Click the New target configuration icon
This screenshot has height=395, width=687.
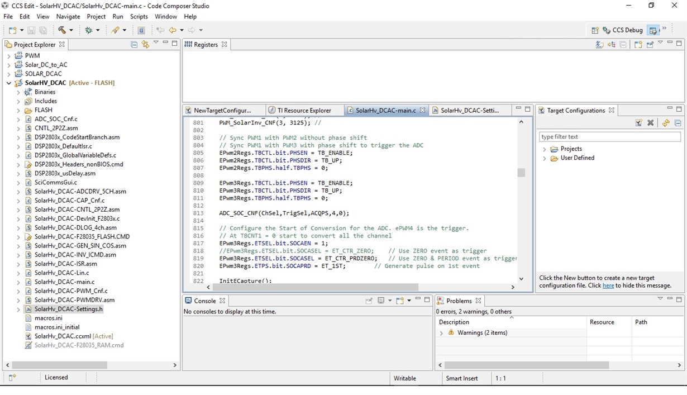coord(638,123)
